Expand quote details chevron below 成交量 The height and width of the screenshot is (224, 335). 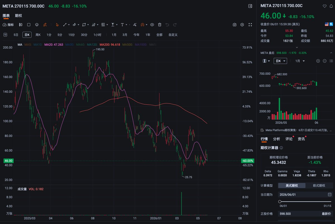pyautogui.click(x=297, y=47)
